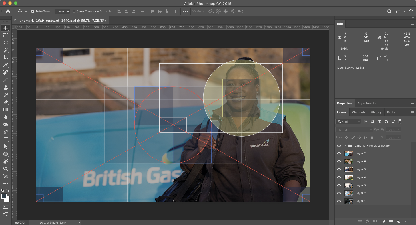This screenshot has width=416, height=225.
Task: Toggle the layer filtering on/off switch
Action: [x=400, y=121]
